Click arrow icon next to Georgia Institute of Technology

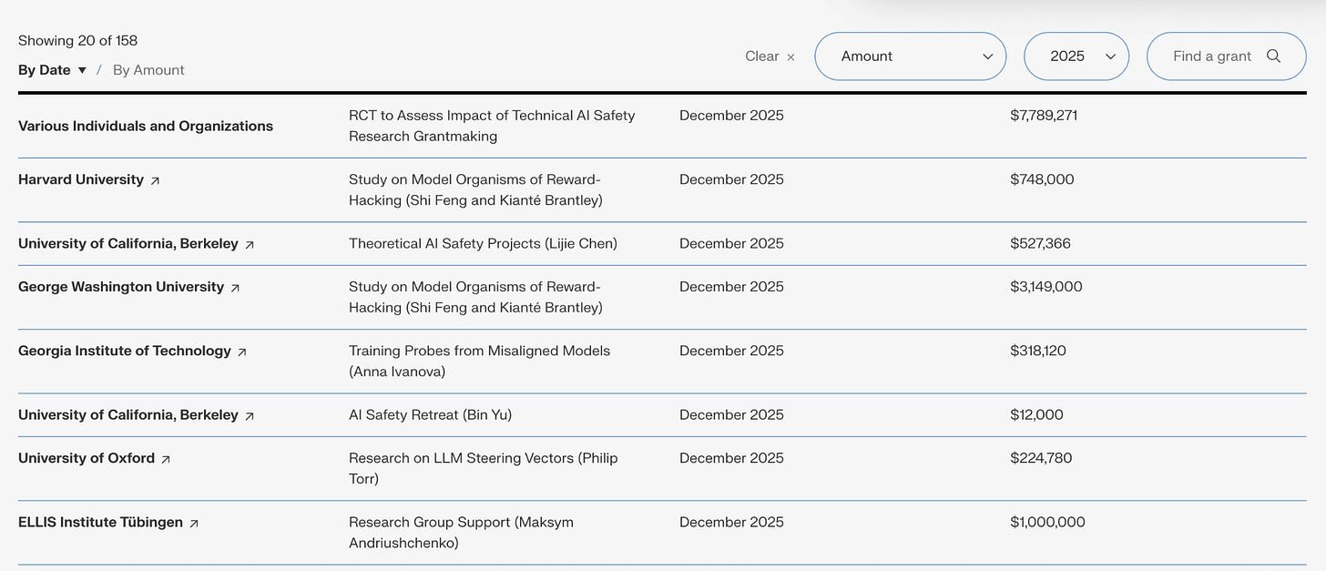pos(242,352)
